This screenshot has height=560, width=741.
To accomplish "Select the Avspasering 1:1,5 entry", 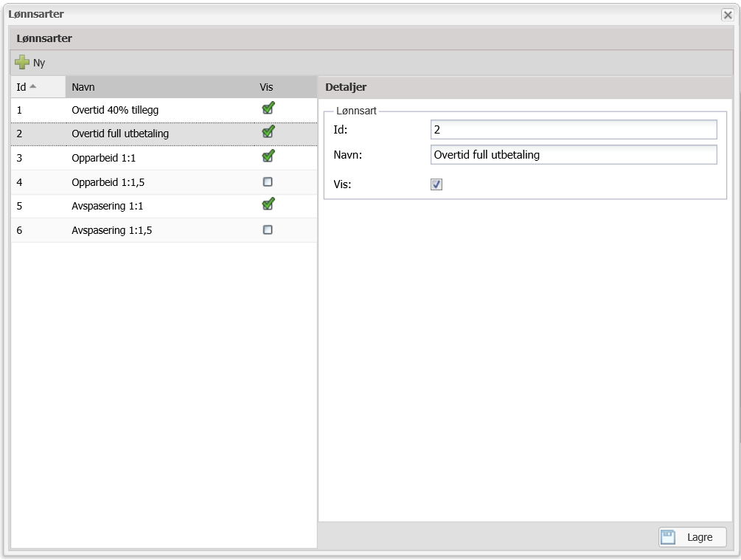I will pyautogui.click(x=111, y=230).
